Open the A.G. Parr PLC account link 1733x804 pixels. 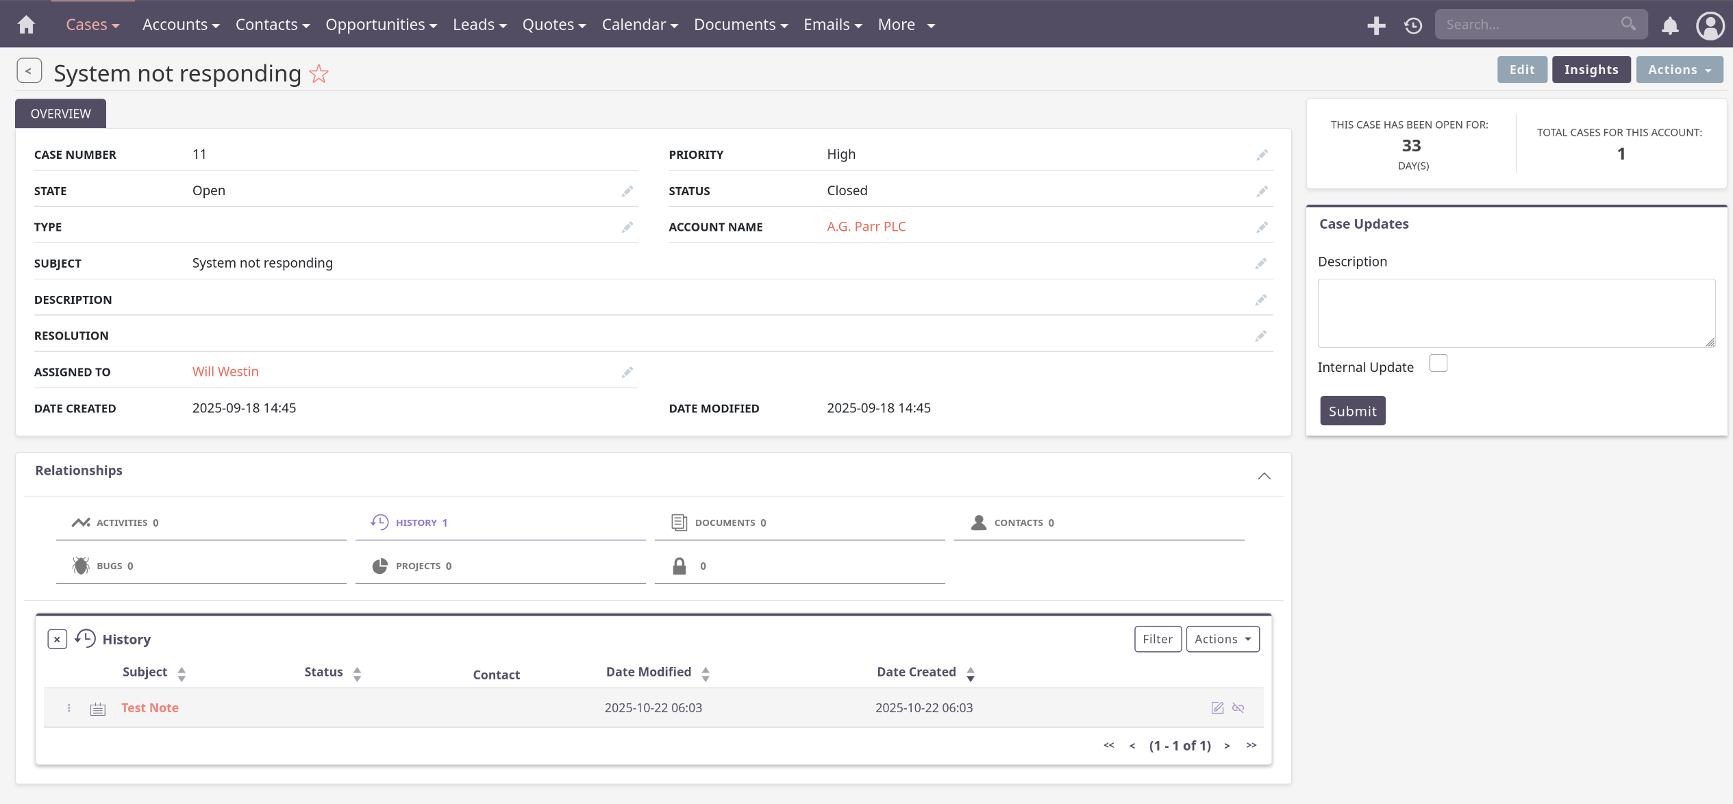pyautogui.click(x=866, y=227)
